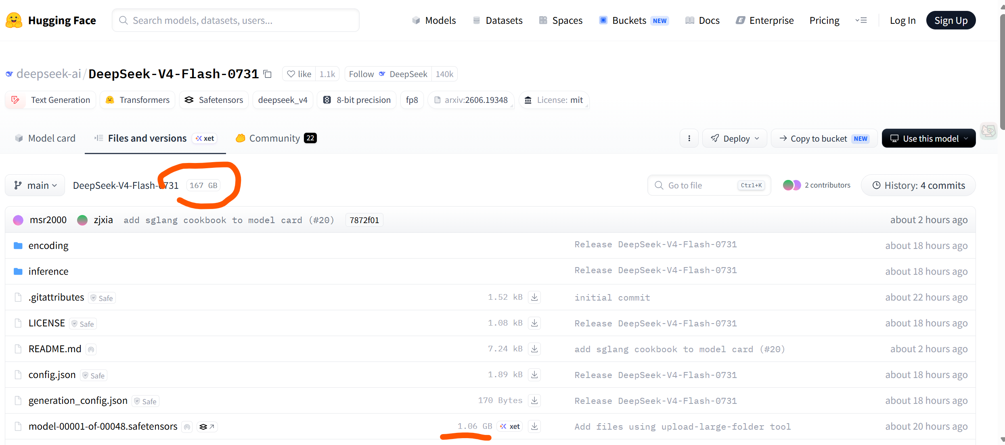Open the more options kebab menu
This screenshot has height=445, width=1005.
[689, 138]
